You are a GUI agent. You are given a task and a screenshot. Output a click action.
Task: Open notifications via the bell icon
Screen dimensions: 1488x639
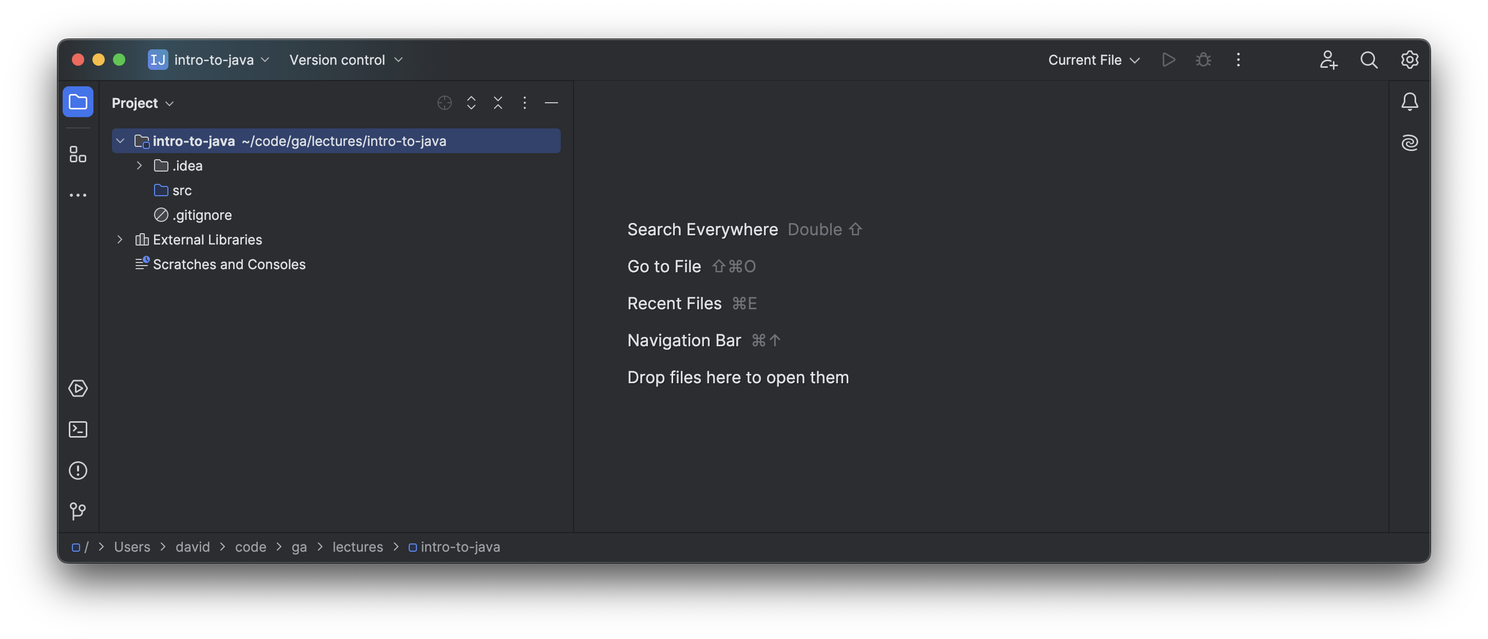tap(1409, 101)
